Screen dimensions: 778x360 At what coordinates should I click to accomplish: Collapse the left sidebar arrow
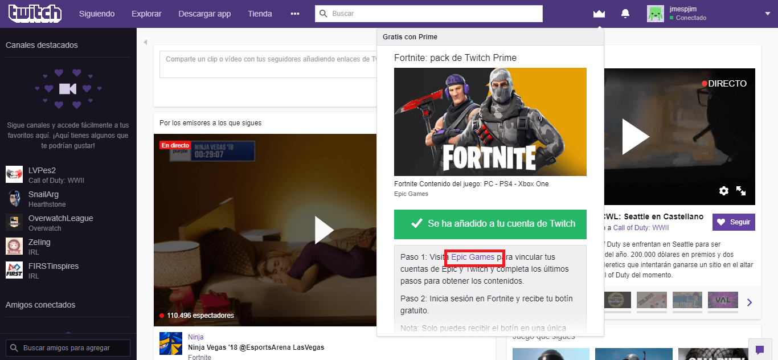pyautogui.click(x=145, y=42)
